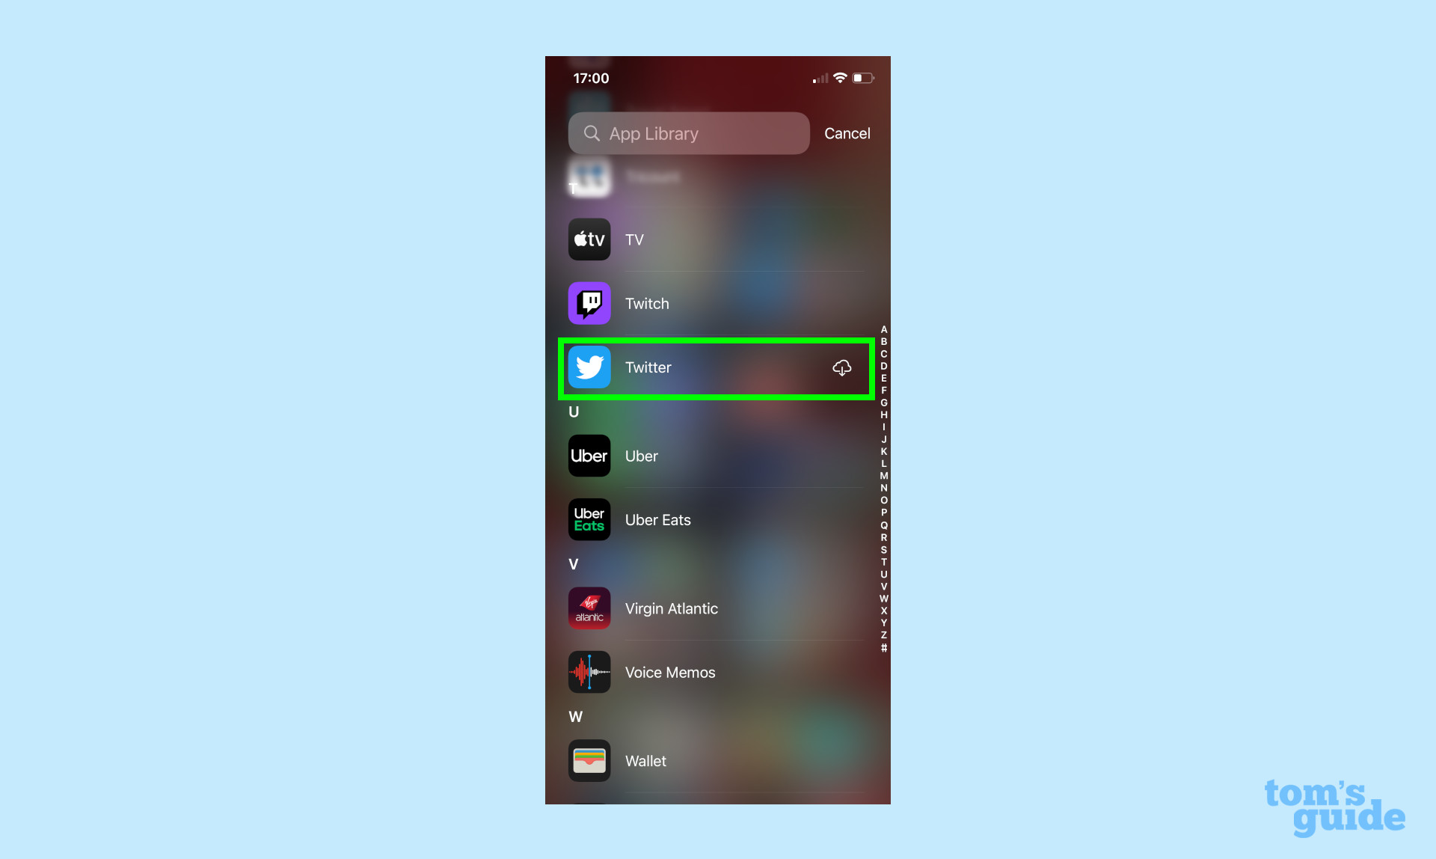Click Cancel to exit App Library search
Viewport: 1436px width, 859px height.
pos(847,133)
